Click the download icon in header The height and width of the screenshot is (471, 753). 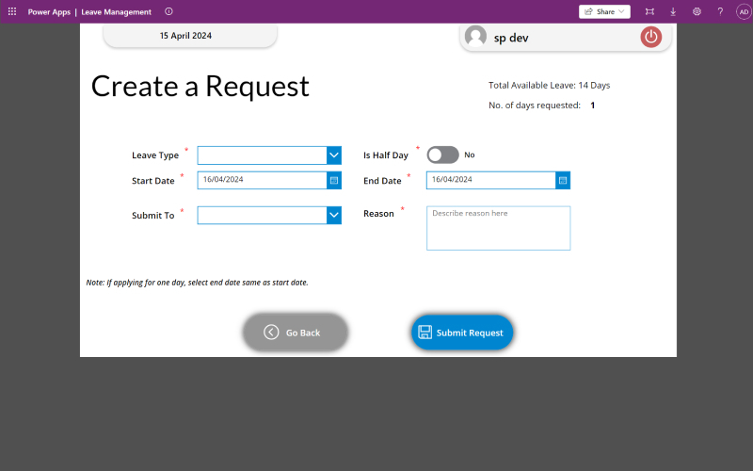click(673, 11)
